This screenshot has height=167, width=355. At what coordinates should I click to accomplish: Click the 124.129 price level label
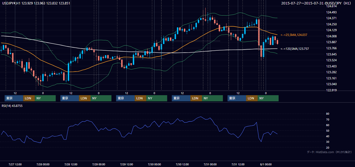331,30
